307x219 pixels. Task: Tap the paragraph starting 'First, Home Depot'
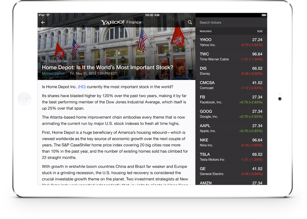(x=115, y=145)
